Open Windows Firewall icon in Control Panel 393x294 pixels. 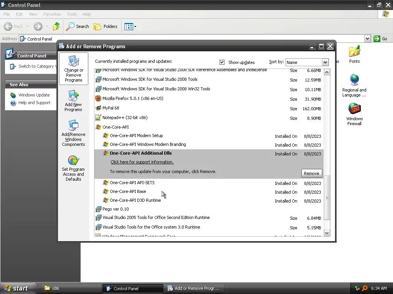(354, 109)
